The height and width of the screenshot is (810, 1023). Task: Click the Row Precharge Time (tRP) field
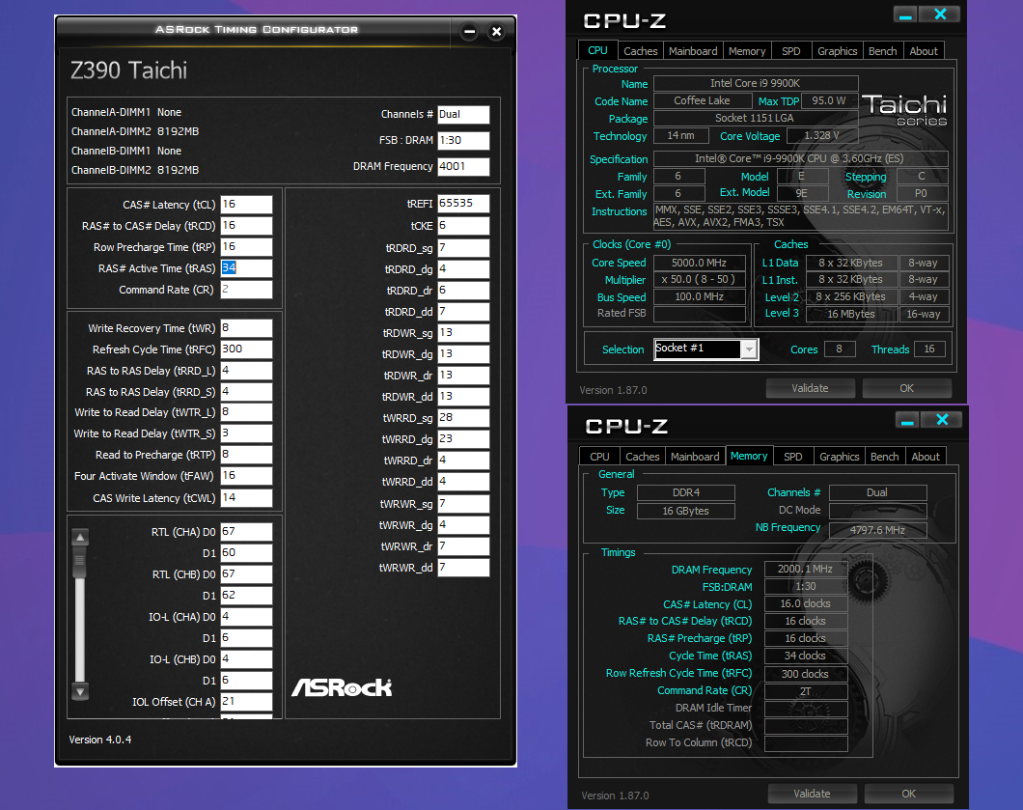[246, 247]
